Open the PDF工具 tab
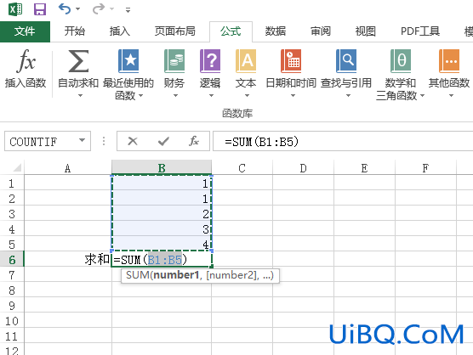Image resolution: width=473 pixels, height=355 pixels. click(x=420, y=31)
